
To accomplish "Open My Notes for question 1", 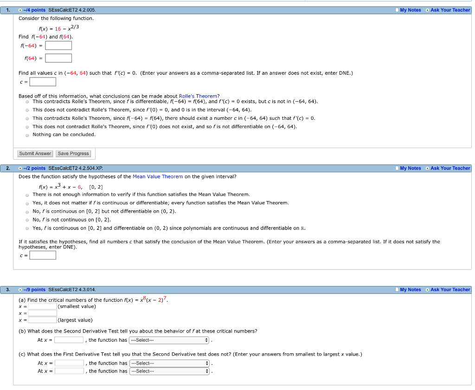I will 411,10.
